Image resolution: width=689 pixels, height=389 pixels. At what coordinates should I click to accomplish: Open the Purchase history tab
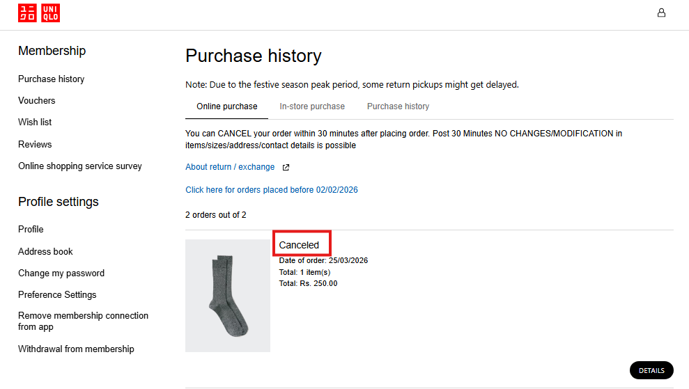click(398, 106)
